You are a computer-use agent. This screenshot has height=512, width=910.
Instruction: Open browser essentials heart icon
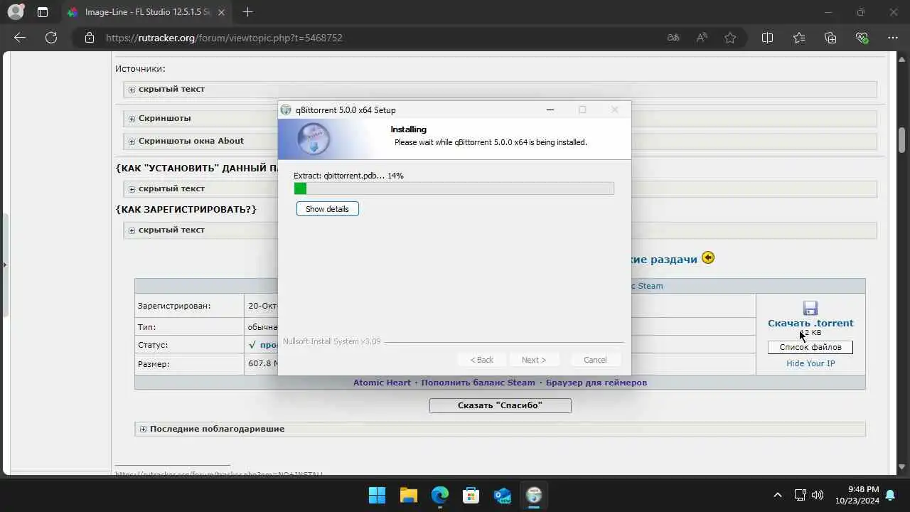tap(862, 38)
